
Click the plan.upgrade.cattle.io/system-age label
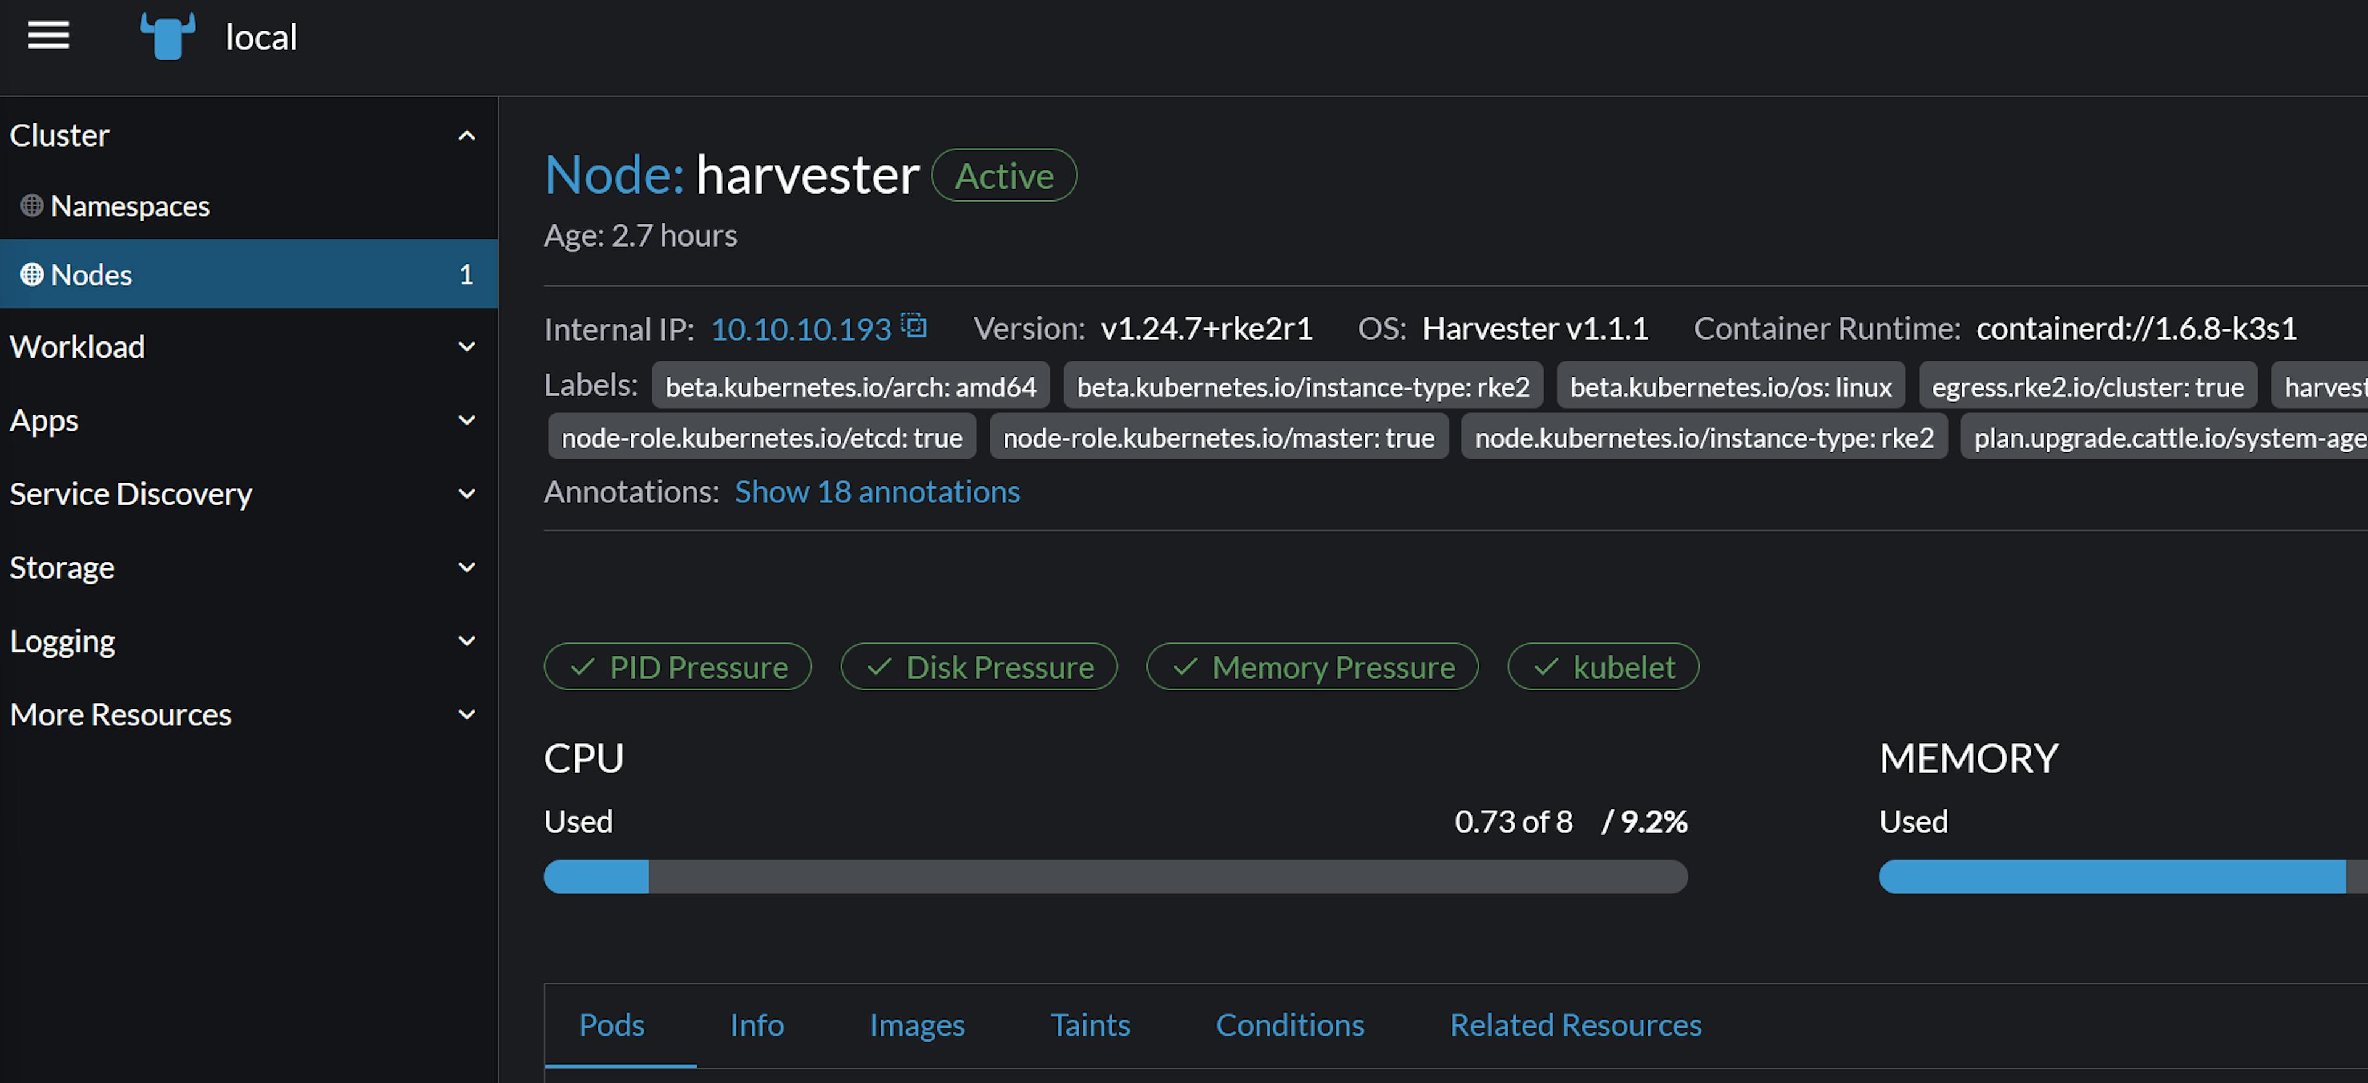[x=2165, y=437]
